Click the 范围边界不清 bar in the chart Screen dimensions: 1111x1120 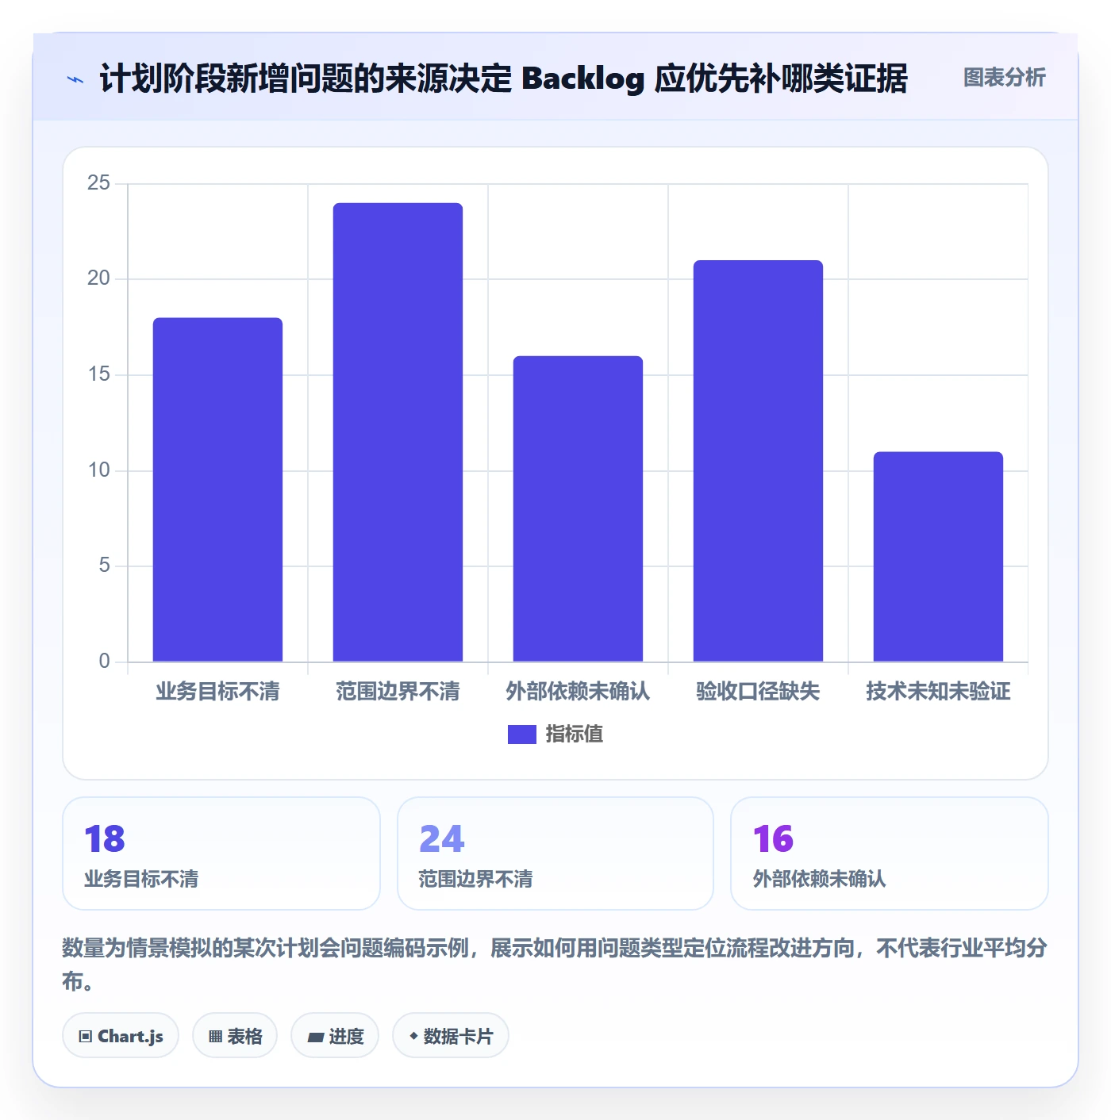(x=398, y=432)
